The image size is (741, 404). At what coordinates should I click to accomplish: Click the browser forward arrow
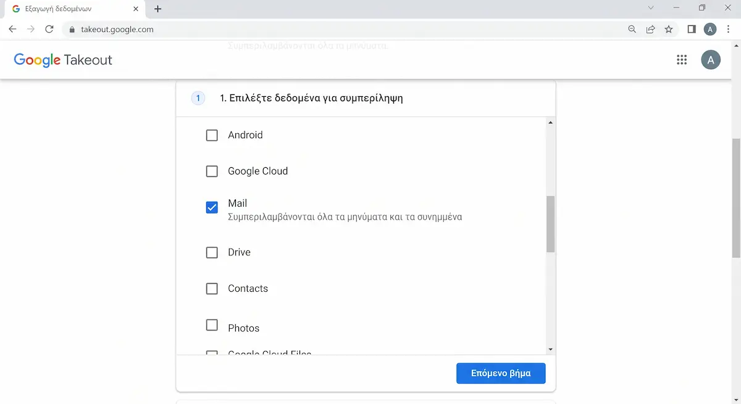[31, 29]
